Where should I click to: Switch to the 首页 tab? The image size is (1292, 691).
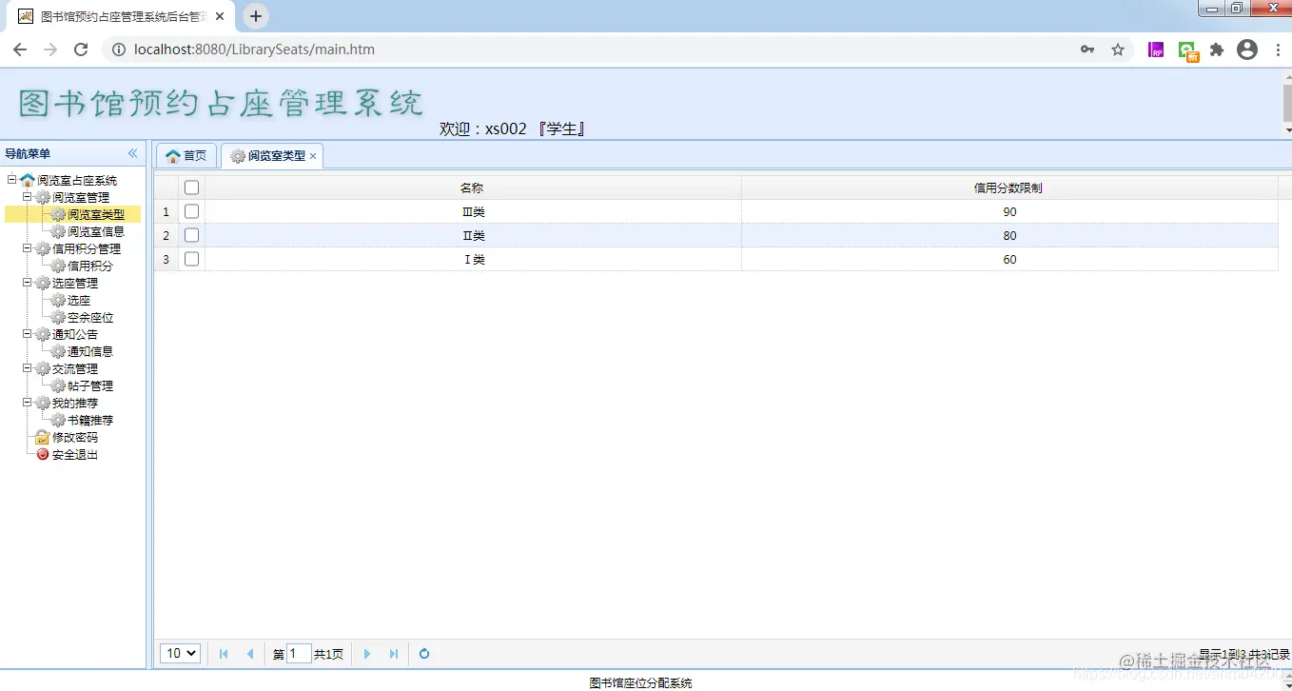(186, 156)
